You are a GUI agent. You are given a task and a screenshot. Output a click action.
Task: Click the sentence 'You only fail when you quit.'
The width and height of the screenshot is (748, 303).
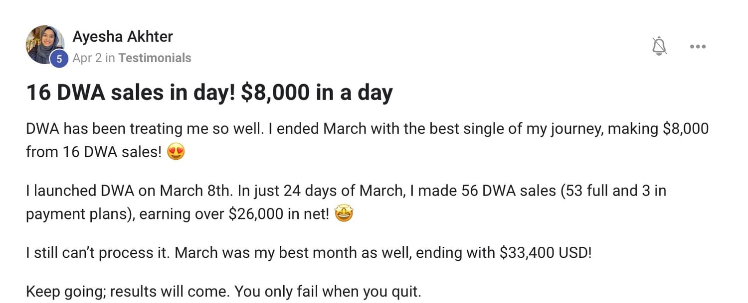click(x=328, y=291)
